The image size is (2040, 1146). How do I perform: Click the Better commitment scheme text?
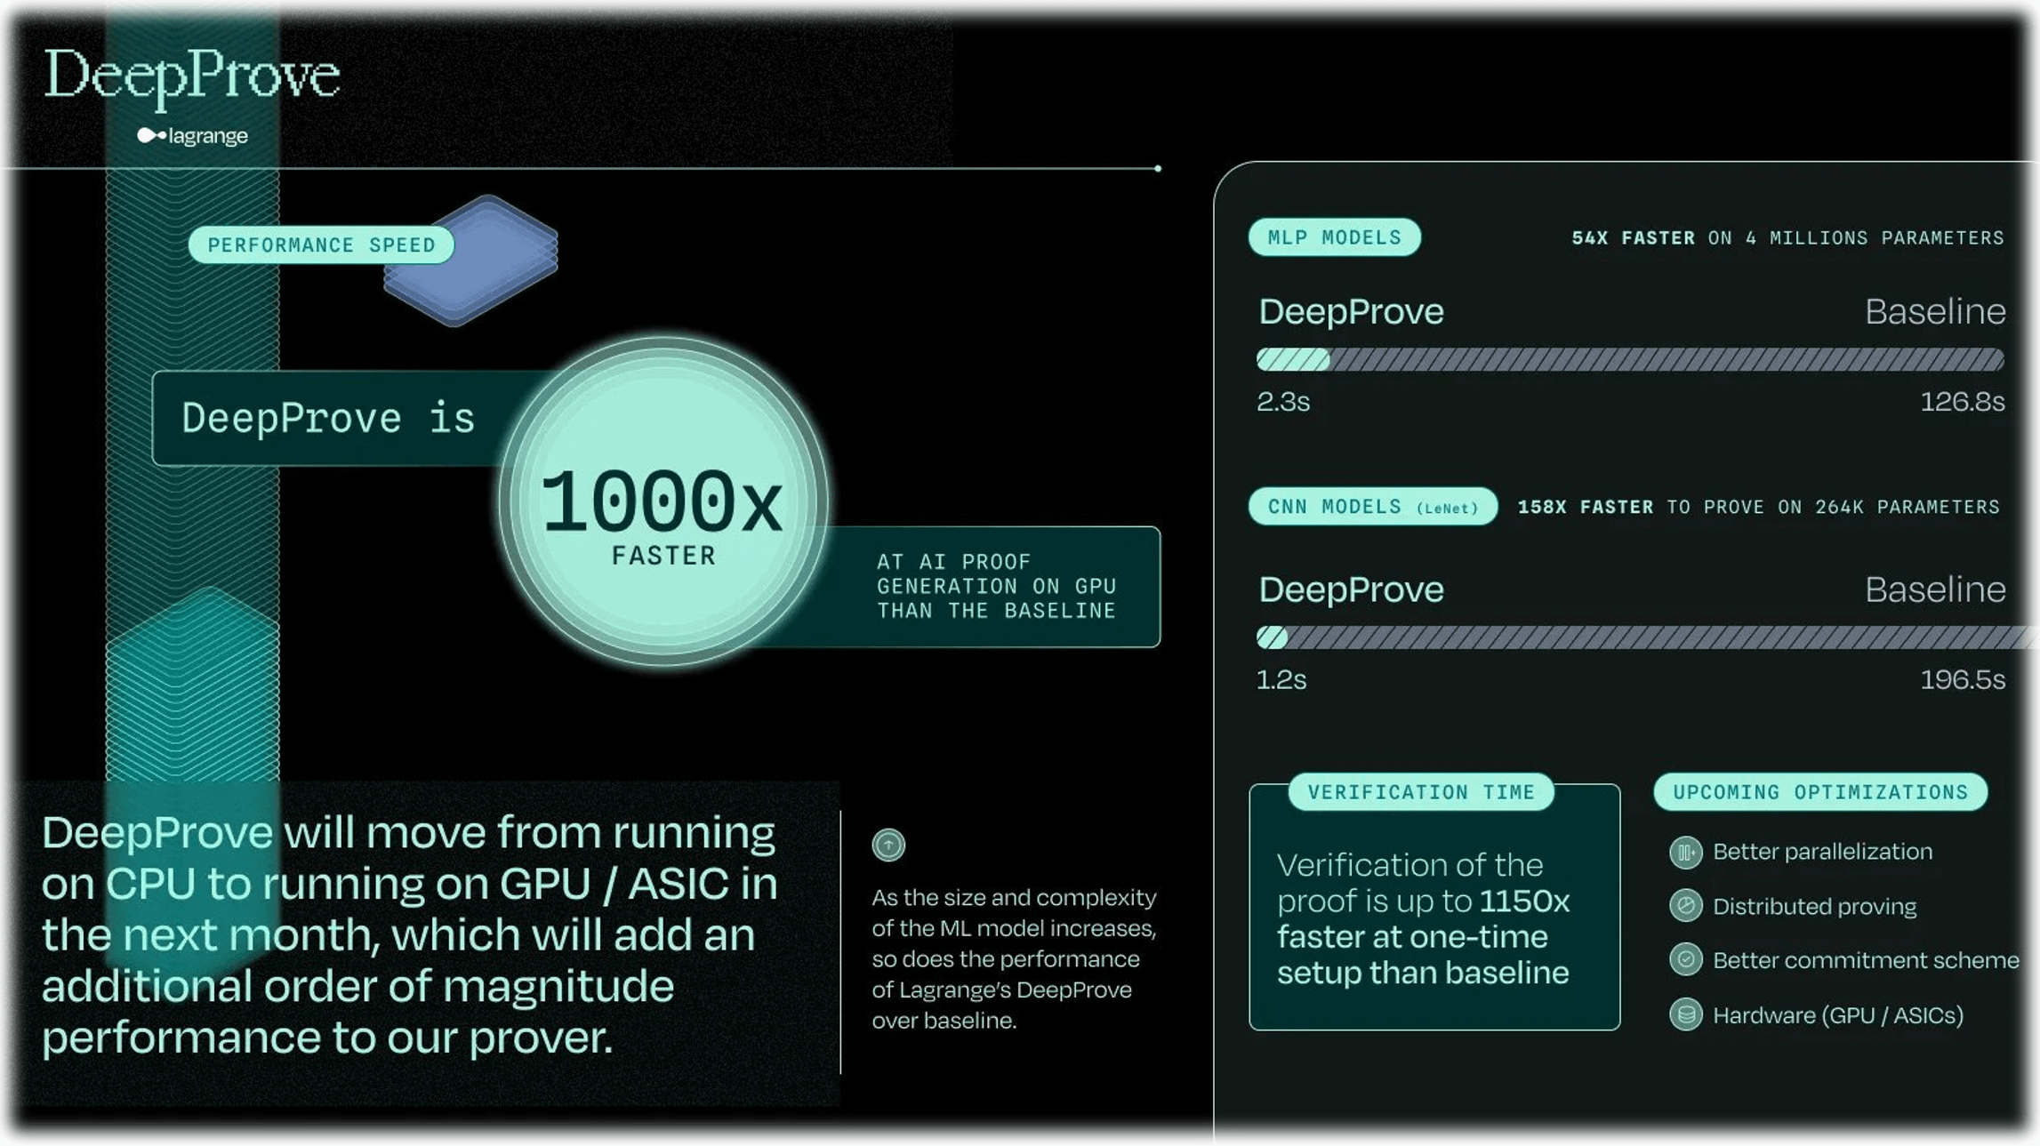[x=1866, y=960]
